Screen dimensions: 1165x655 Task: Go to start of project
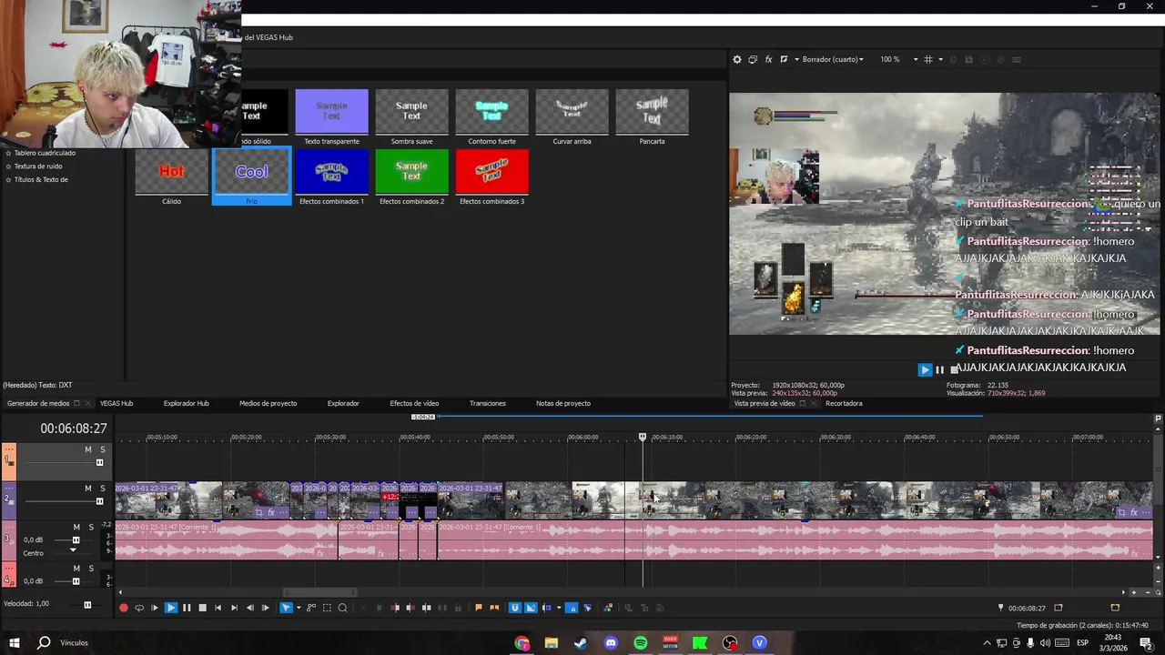[218, 608]
